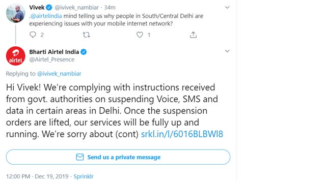Open the srkl.in shortened link
Image resolution: width=326 pixels, height=183 pixels.
182,134
